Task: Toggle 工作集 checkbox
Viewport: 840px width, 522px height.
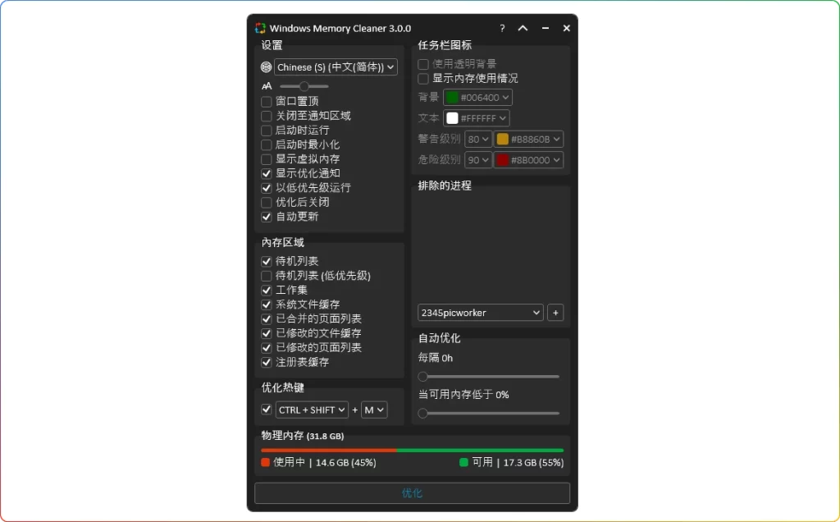Action: point(267,291)
